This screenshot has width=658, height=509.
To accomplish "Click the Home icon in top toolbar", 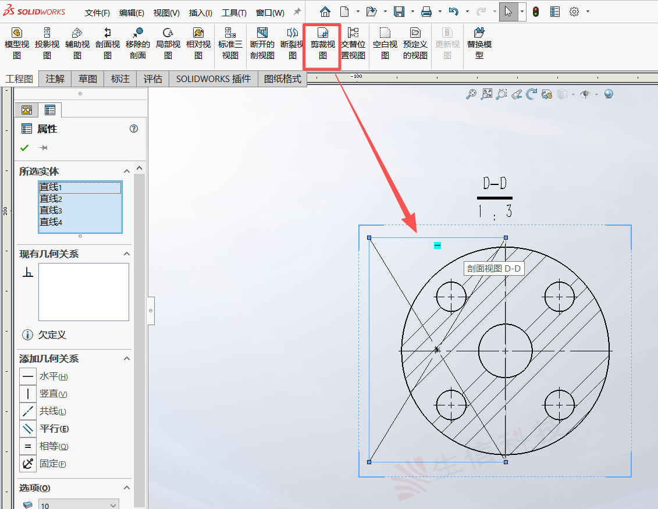I will (x=325, y=12).
